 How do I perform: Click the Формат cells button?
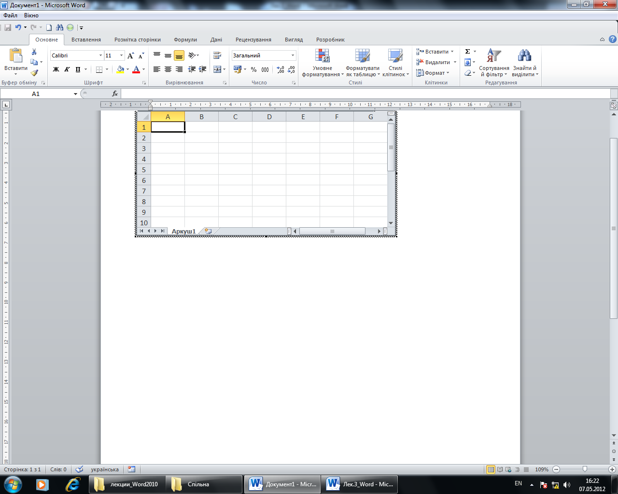[x=433, y=73]
